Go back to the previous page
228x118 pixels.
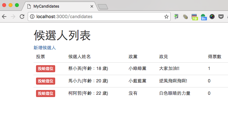coord(4,17)
